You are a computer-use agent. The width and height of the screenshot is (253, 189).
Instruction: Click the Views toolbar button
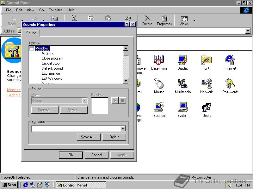click(x=184, y=20)
